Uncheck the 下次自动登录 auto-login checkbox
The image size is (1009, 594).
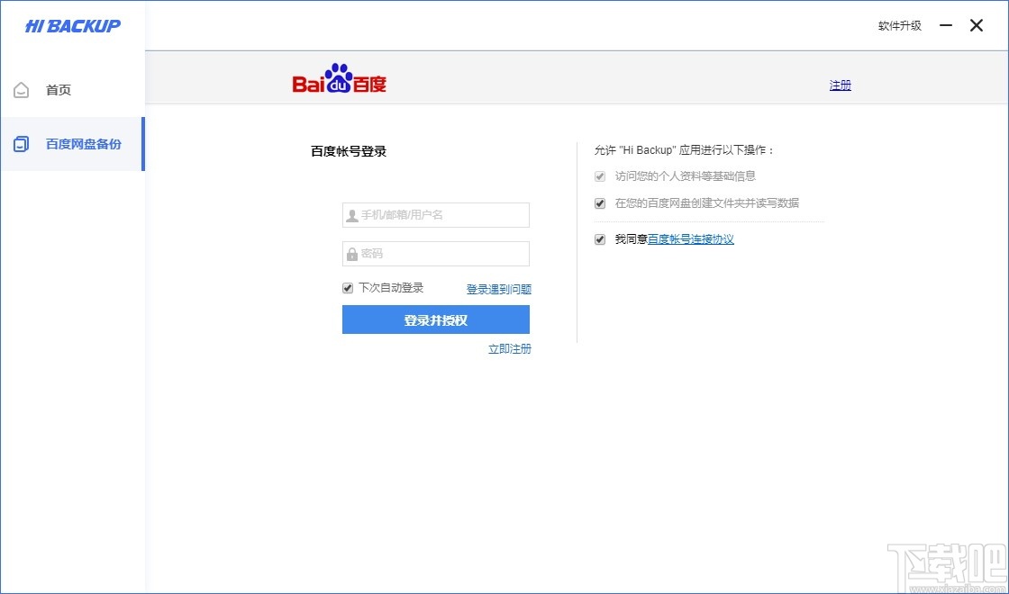click(x=347, y=287)
